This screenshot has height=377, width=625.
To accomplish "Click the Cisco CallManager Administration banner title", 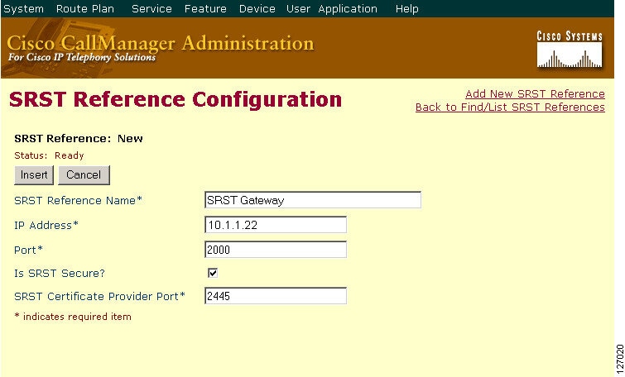I will [x=161, y=43].
